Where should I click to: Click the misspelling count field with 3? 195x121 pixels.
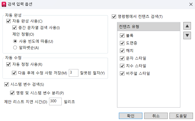[x=74, y=73]
